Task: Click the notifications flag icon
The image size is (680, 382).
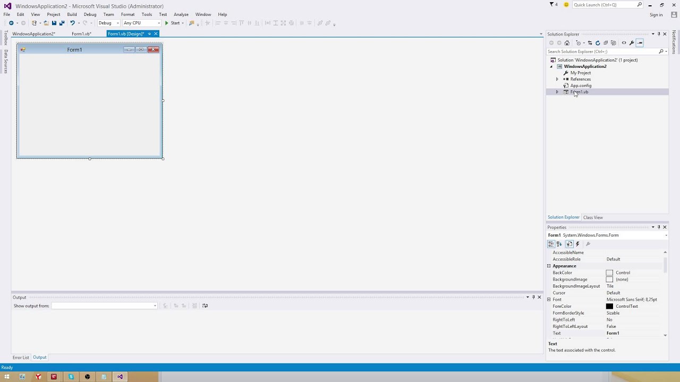Action: (x=551, y=5)
